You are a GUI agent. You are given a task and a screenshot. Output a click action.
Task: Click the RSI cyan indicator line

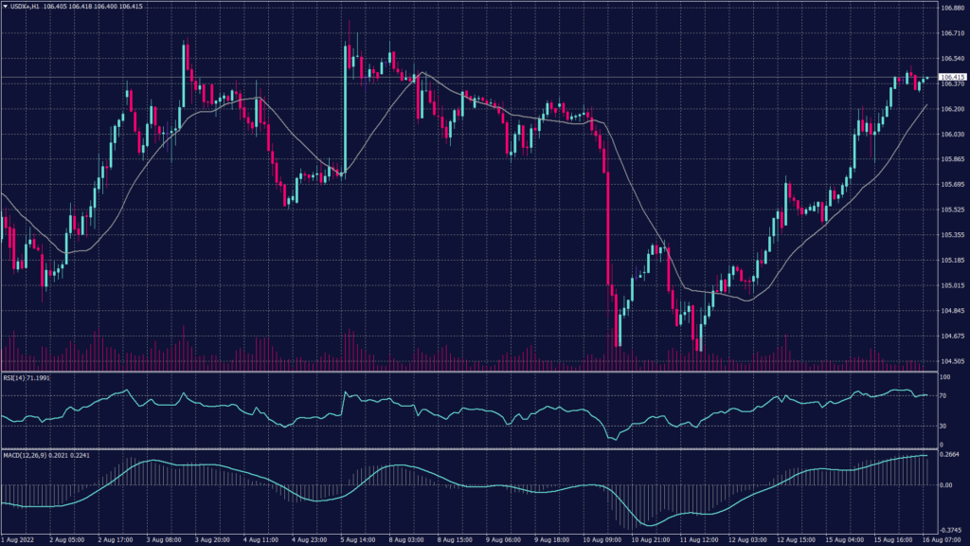tap(474, 412)
